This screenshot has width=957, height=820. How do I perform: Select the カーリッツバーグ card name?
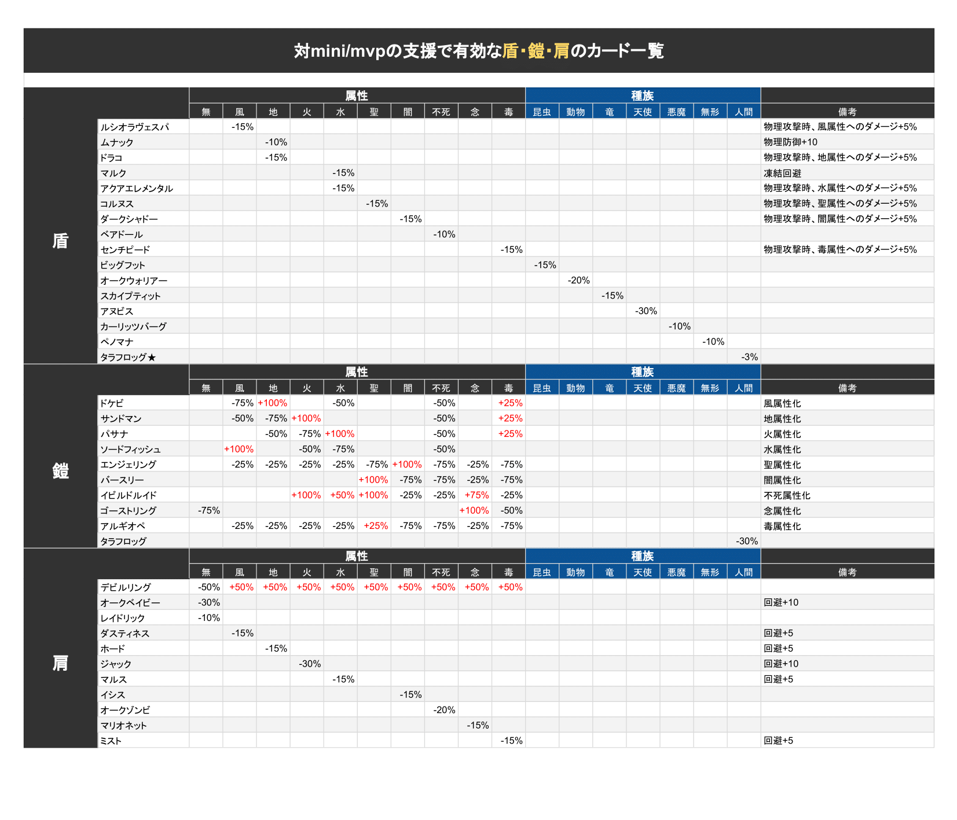coord(133,326)
